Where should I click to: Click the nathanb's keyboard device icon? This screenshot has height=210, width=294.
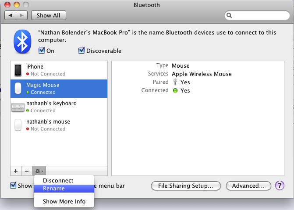pos(18,107)
